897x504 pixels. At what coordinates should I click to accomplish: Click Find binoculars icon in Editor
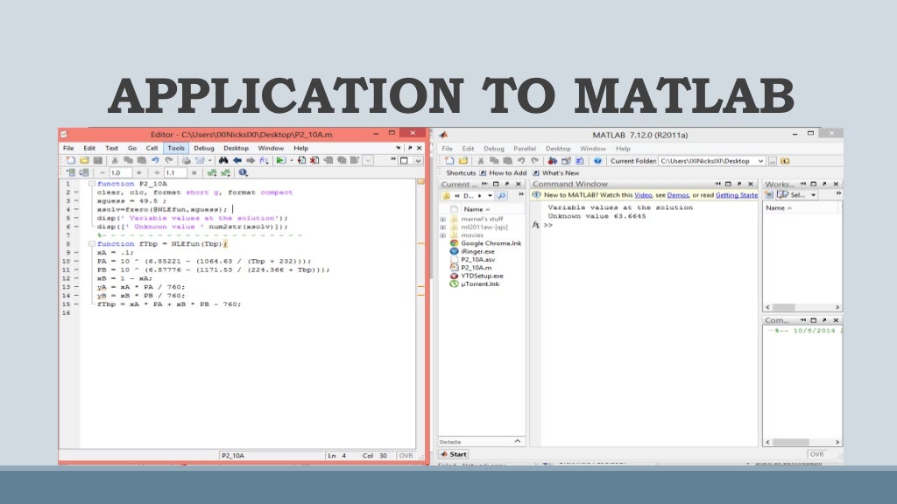point(223,161)
